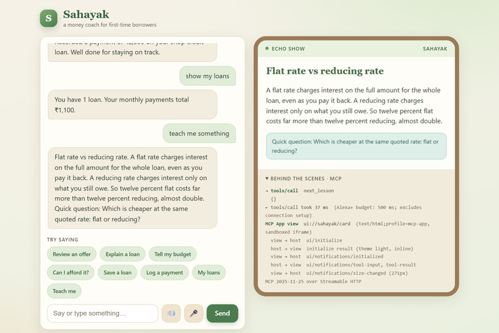
Task: Toggle the speaker sound icon button
Action: pos(171,313)
